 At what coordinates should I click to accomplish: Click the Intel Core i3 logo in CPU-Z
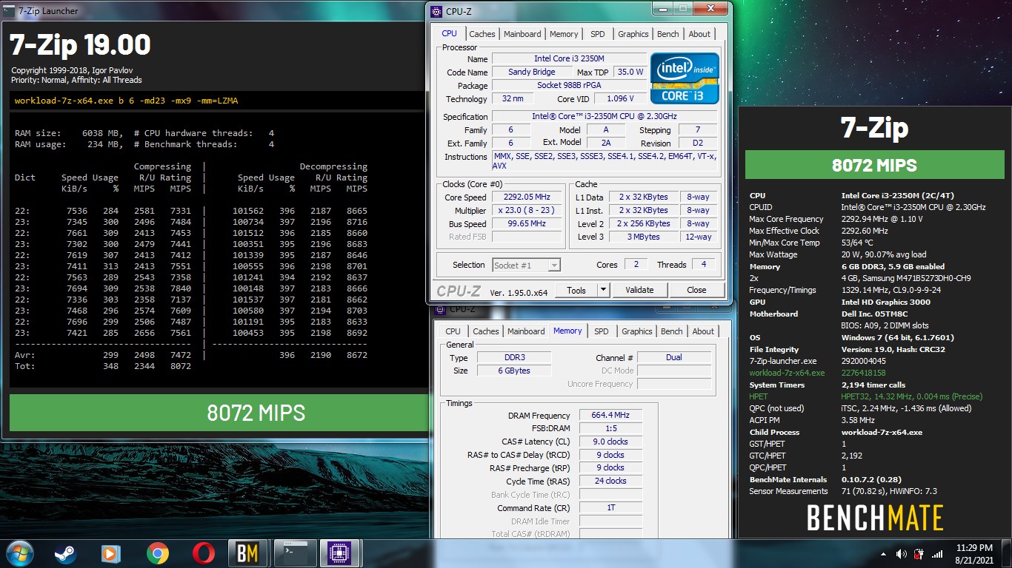click(685, 78)
